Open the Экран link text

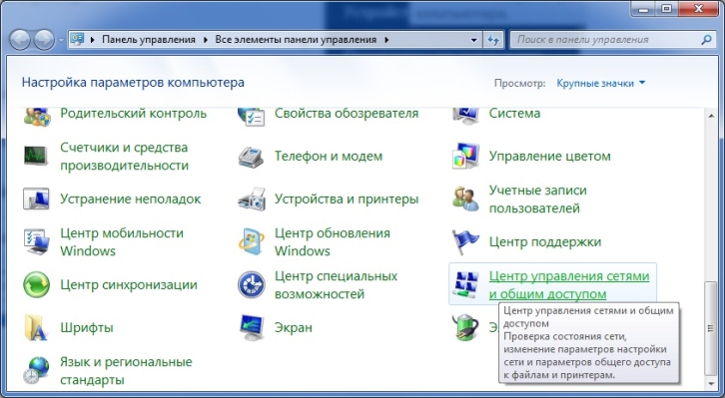[294, 328]
